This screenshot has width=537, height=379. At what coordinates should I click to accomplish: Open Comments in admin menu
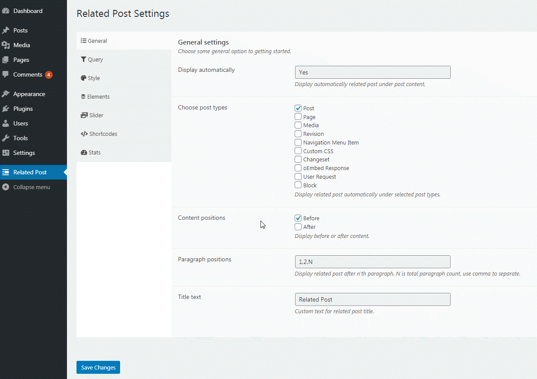pos(33,74)
